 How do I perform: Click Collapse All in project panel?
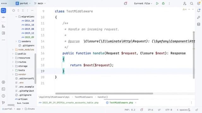coord(23,10)
